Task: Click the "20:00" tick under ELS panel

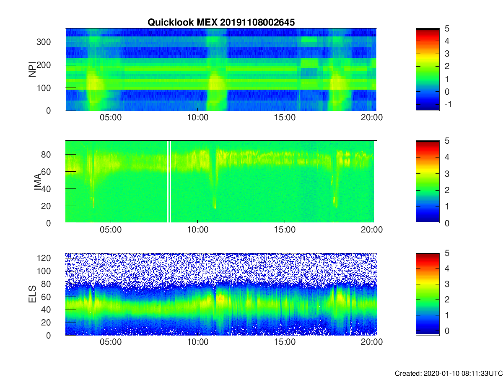Action: pyautogui.click(x=372, y=342)
